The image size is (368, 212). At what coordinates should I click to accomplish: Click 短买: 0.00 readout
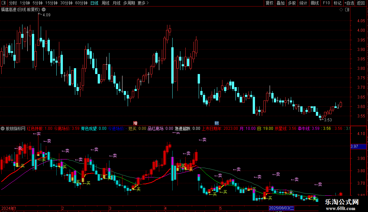137,129
